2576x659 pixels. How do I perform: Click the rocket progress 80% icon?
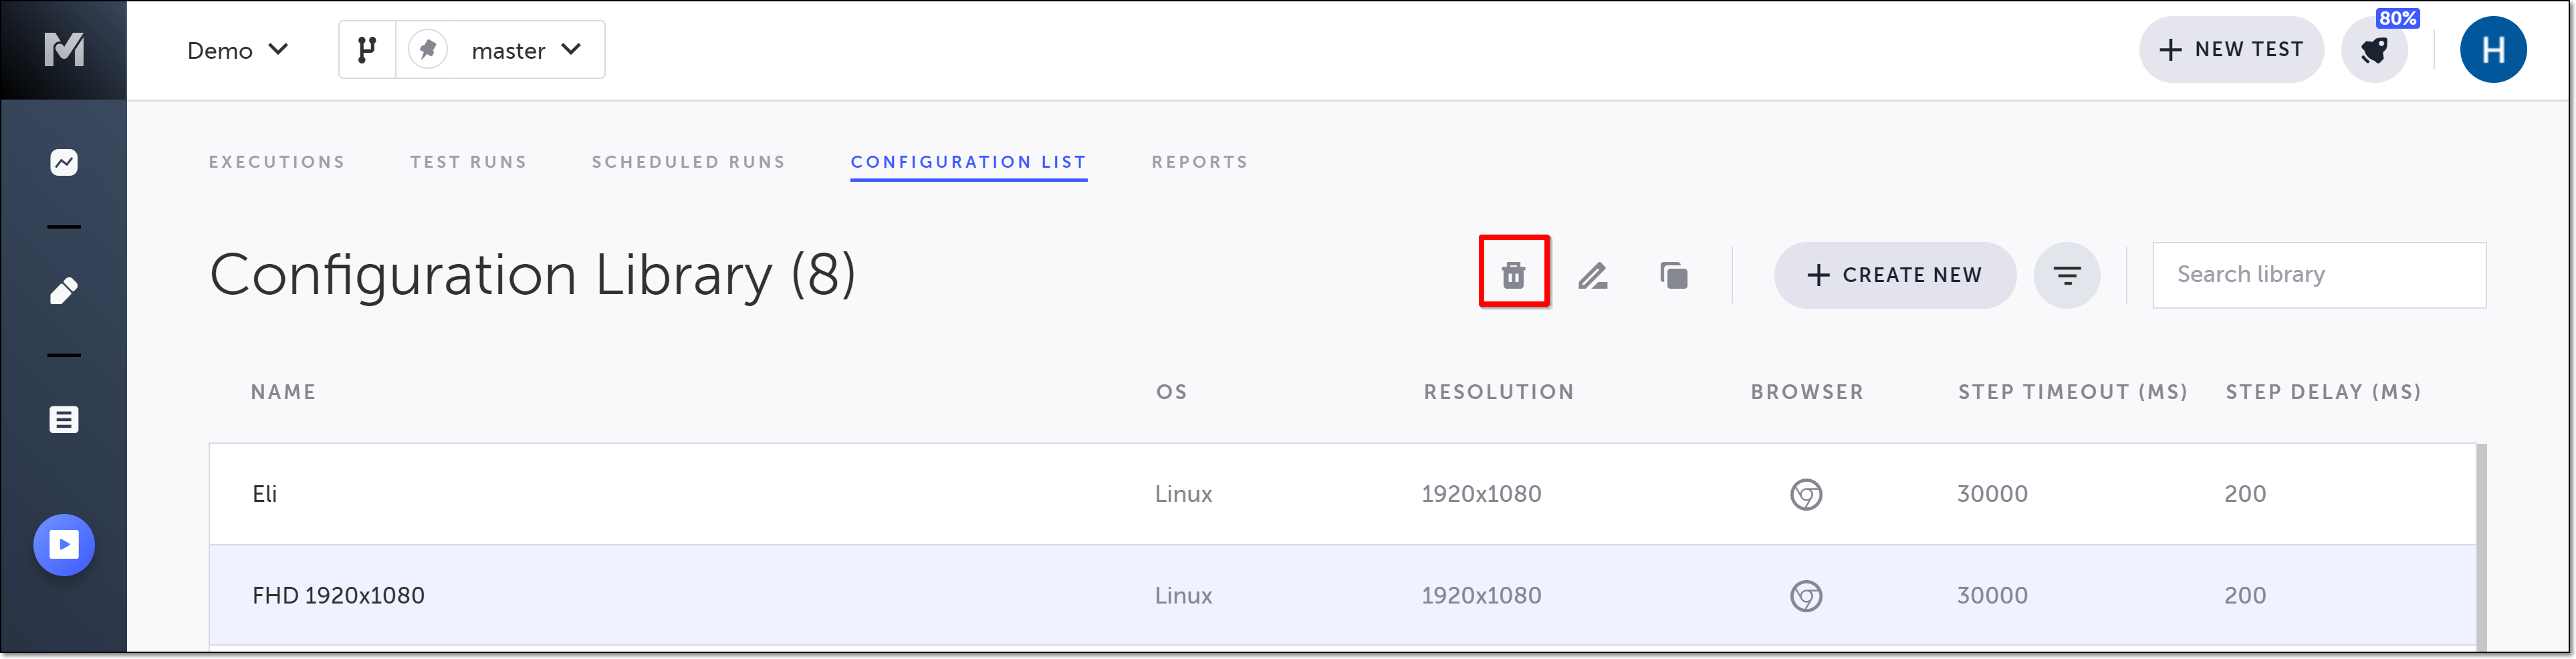coord(2374,50)
